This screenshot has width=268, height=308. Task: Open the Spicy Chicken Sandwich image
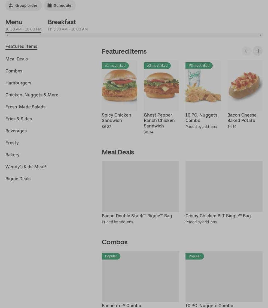pyautogui.click(x=120, y=86)
